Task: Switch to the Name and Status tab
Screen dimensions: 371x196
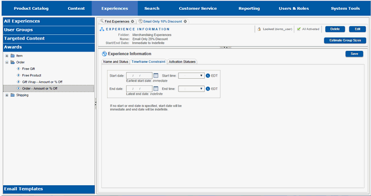Action: 116,62
